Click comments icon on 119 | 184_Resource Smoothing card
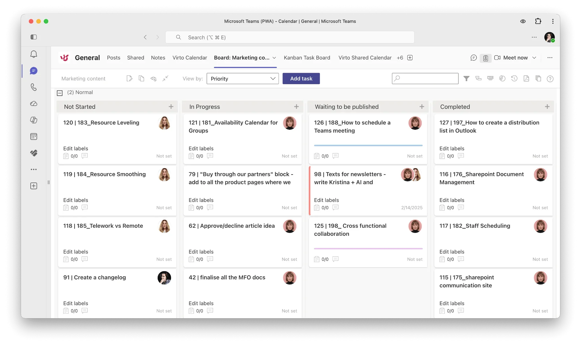Viewport: 581px width, 346px height. 85,207
